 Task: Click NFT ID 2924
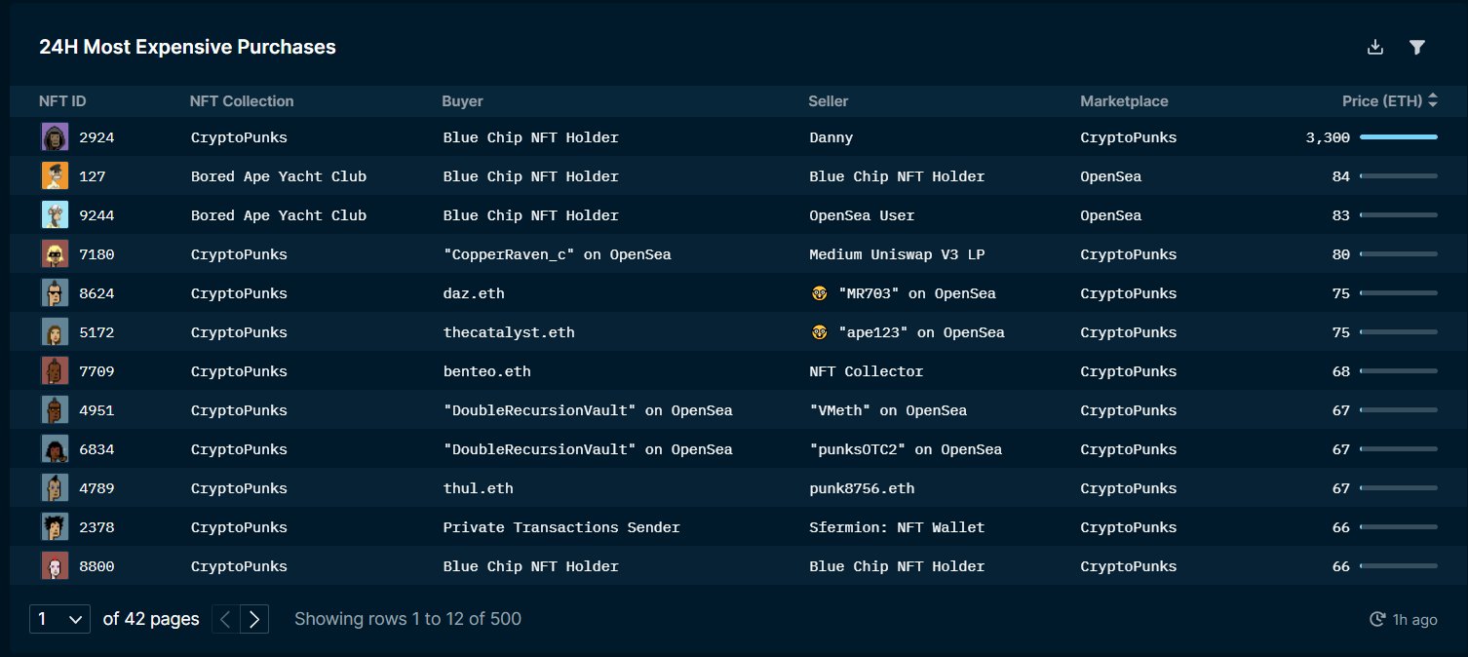tap(97, 137)
